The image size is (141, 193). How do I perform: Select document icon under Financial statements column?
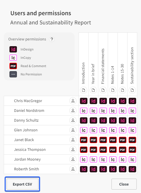click(x=103, y=90)
